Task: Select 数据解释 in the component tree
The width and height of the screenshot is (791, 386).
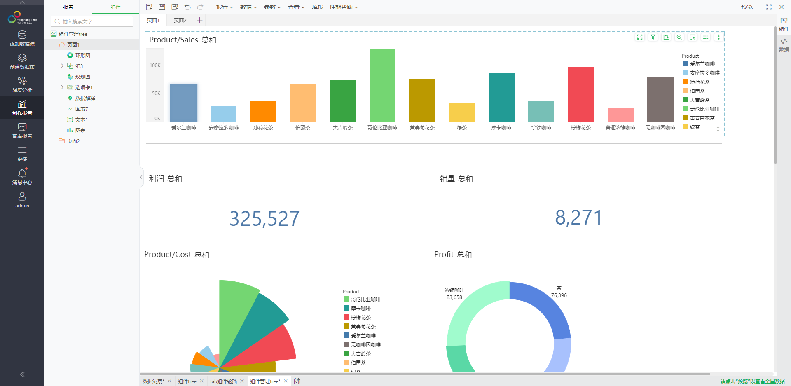Action: click(x=85, y=98)
